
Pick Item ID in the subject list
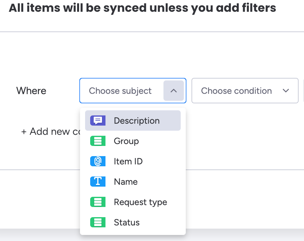[x=128, y=162]
